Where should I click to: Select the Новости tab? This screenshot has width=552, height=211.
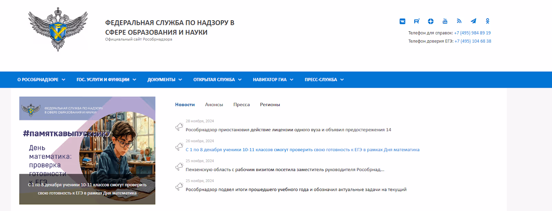click(185, 105)
